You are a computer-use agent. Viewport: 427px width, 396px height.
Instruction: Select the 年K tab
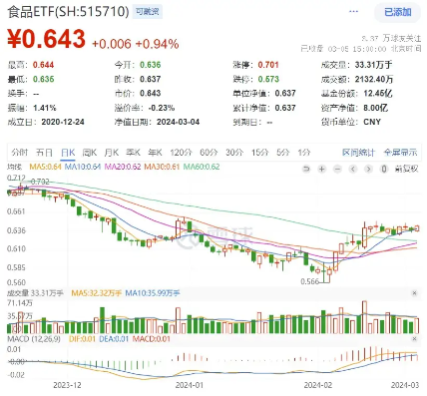155,153
